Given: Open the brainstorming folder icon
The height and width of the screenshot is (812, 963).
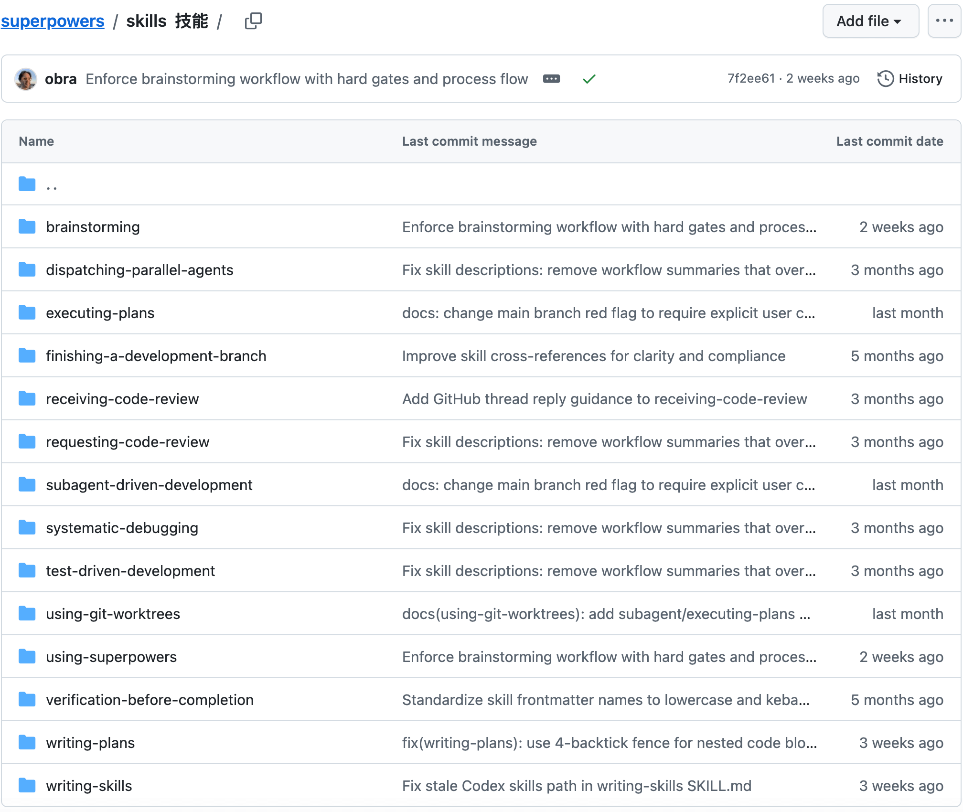Looking at the screenshot, I should 27,227.
